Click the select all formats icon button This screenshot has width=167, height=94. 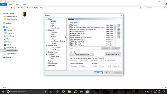119,26
